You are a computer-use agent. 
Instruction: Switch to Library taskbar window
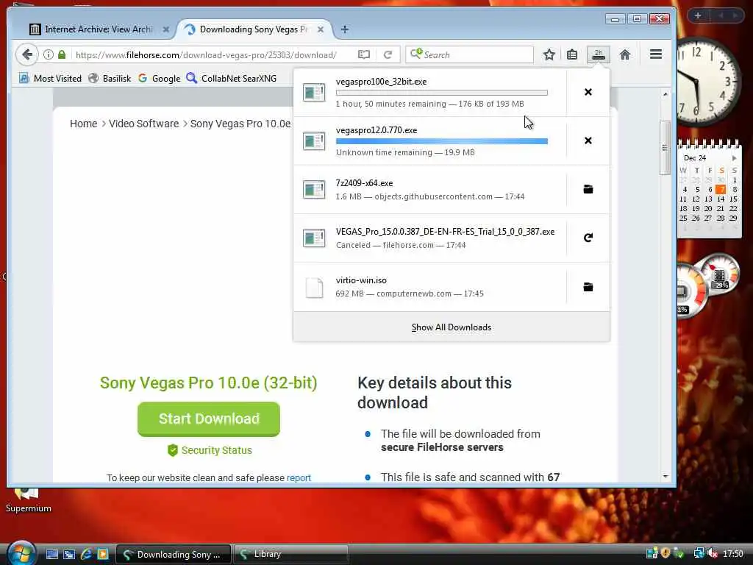coord(290,554)
